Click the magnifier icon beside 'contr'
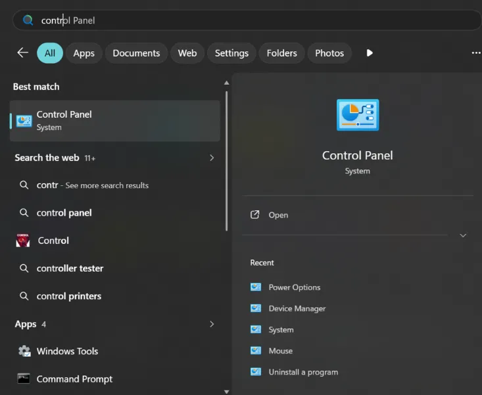This screenshot has height=395, width=482. [x=24, y=185]
